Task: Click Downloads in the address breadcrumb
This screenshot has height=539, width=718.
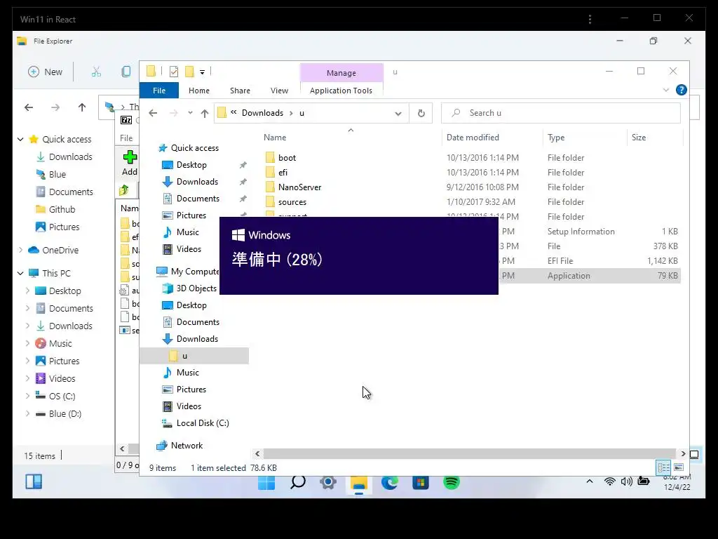Action: pyautogui.click(x=262, y=113)
